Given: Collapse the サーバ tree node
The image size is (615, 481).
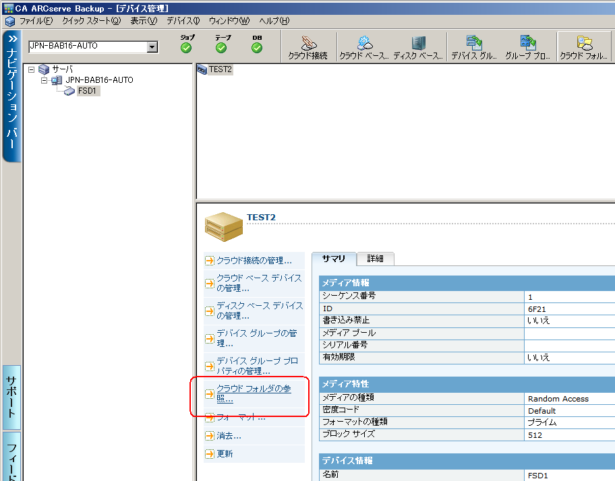Looking at the screenshot, I should pos(32,69).
